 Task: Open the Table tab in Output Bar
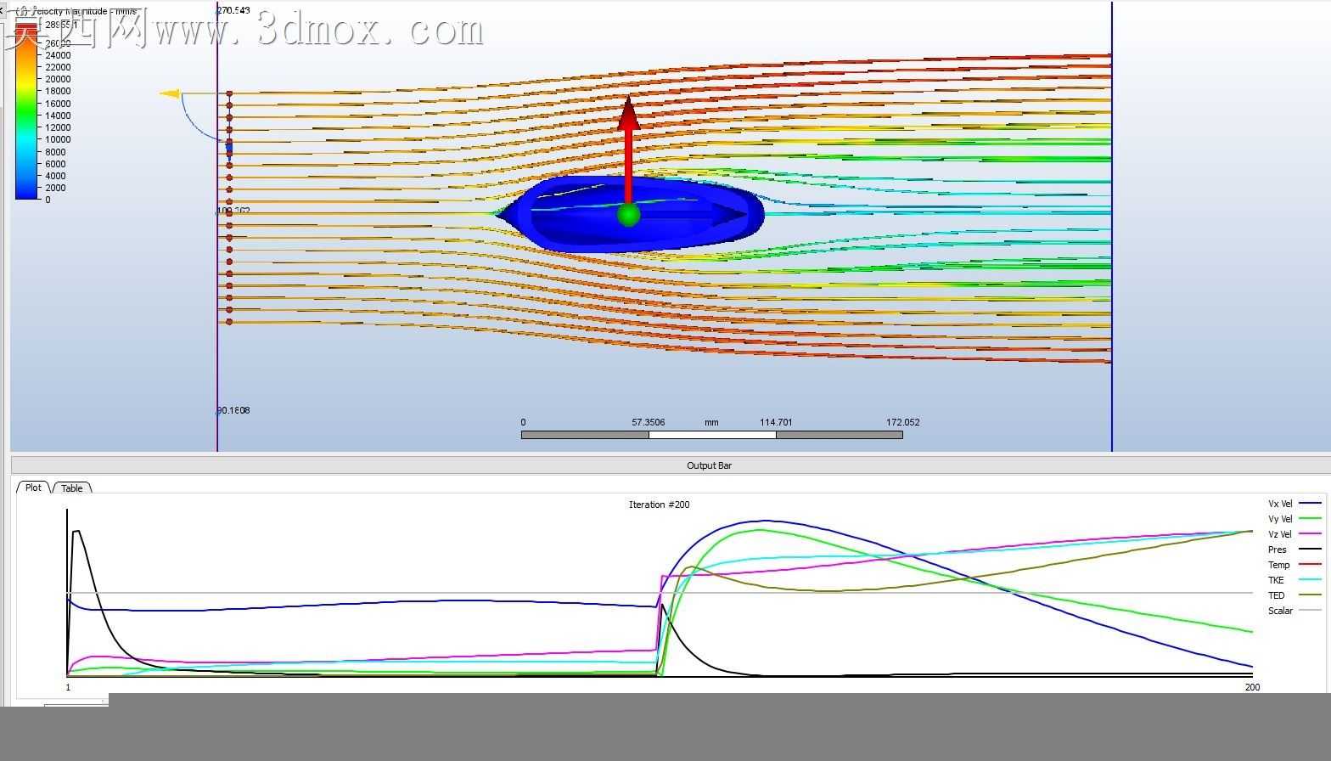click(72, 488)
